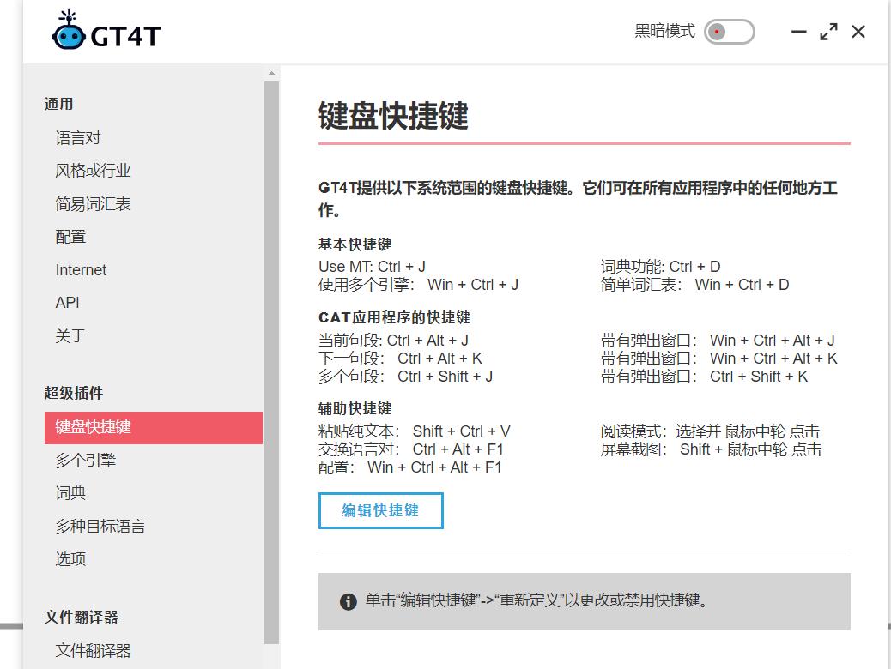Enable 黑暗模式 with the toggle switch

[x=729, y=31]
